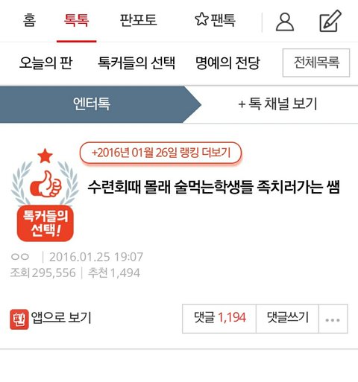The image size is (358, 382).
Task: Open the 오늘의 판 section
Action: [45, 63]
